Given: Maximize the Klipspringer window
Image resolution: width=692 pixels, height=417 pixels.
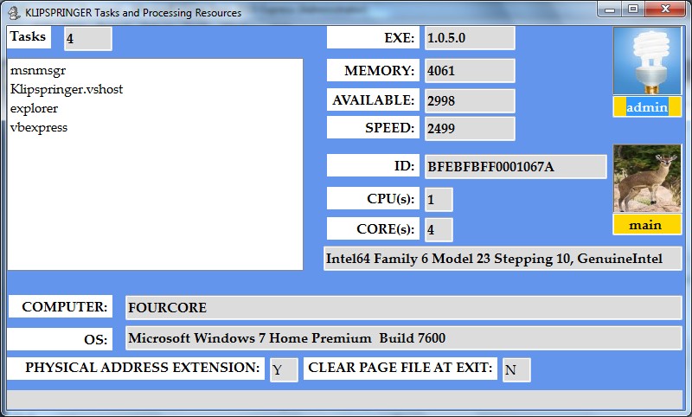Looking at the screenshot, I should tap(633, 10).
